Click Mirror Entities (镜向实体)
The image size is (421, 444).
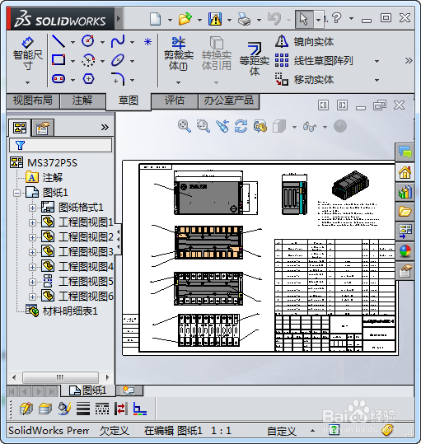pos(304,42)
